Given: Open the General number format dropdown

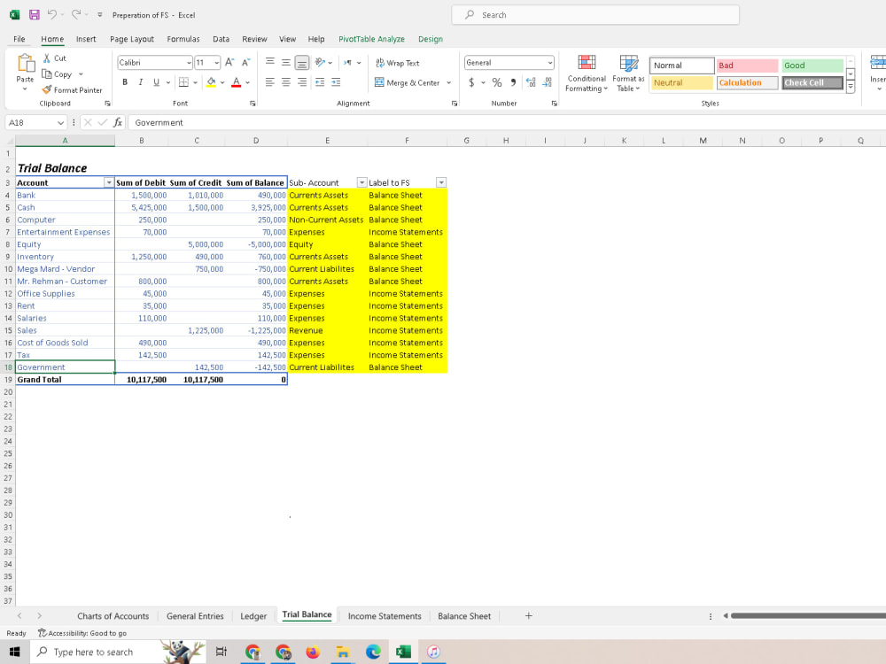Looking at the screenshot, I should [x=549, y=63].
